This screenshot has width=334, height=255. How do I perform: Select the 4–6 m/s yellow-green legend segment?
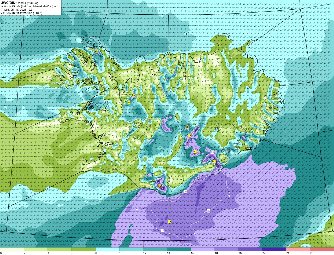[60, 249]
